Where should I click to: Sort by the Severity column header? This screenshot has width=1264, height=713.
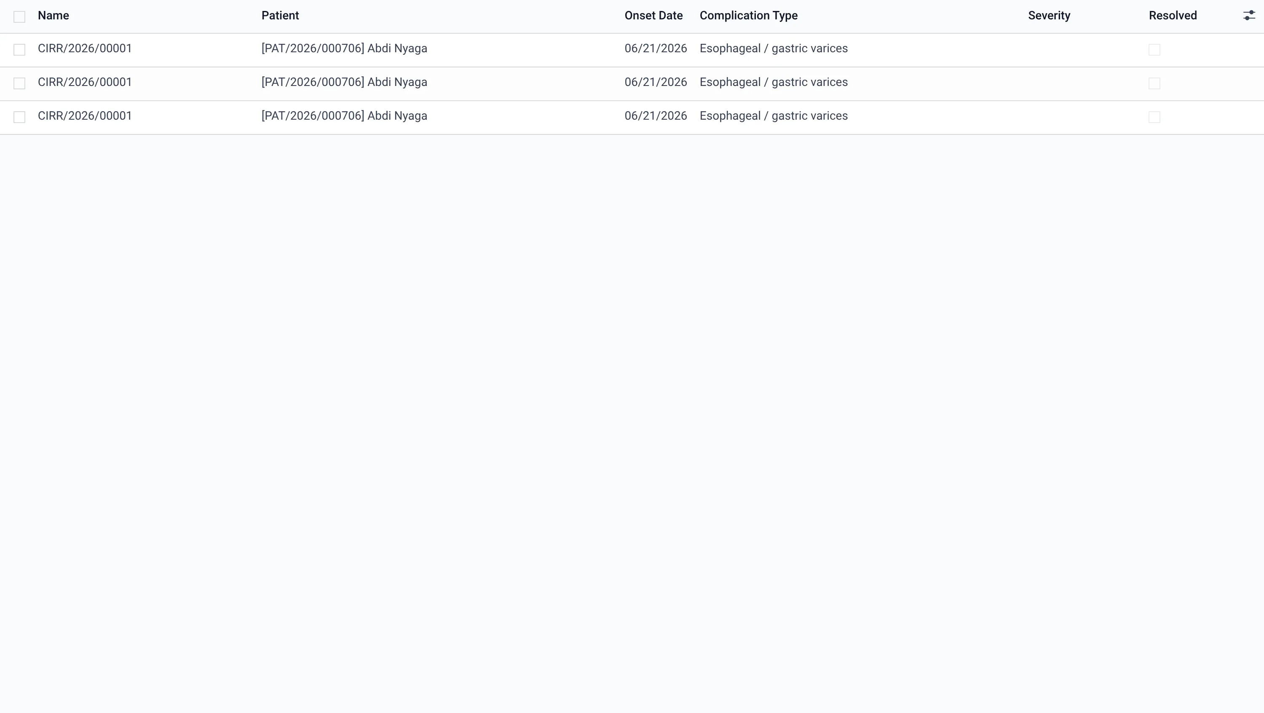[1049, 16]
